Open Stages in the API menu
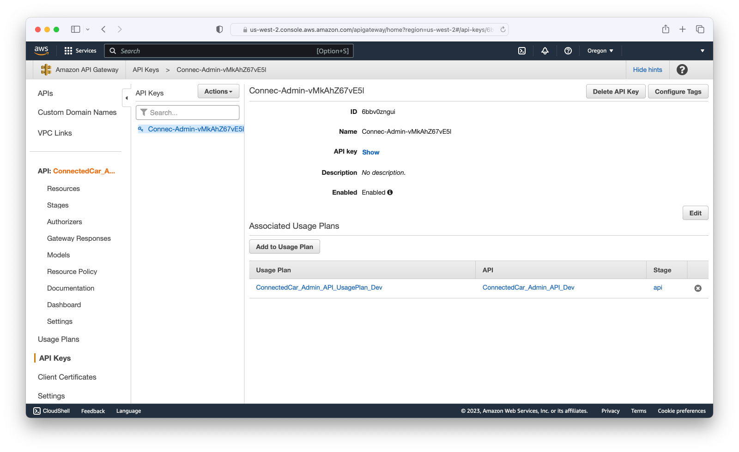The image size is (739, 452). 58,205
